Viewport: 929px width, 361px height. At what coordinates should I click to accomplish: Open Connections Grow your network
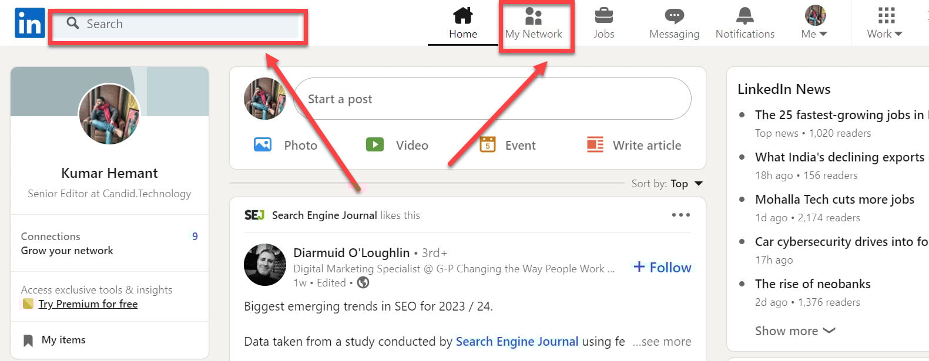[67, 243]
